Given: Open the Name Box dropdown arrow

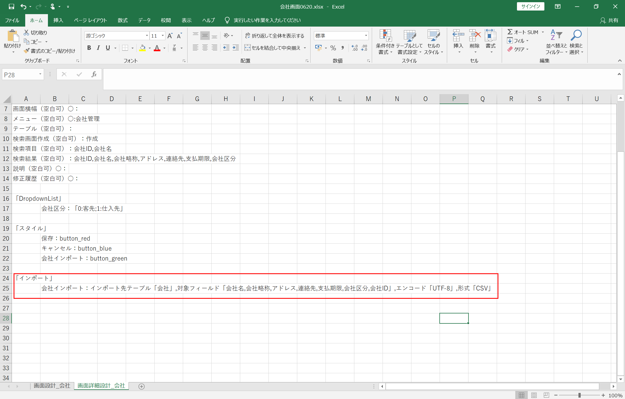Looking at the screenshot, I should pos(40,74).
